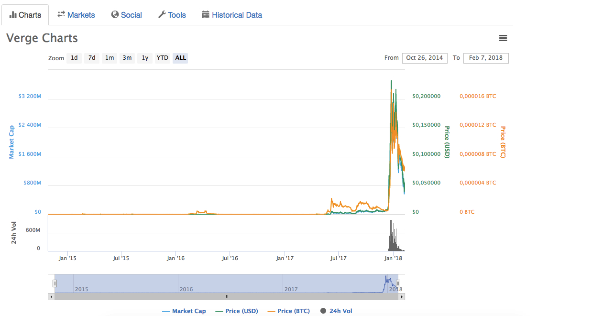The image size is (603, 316).
Task: Click the $0,200000 USD price axis label
Action: (426, 96)
